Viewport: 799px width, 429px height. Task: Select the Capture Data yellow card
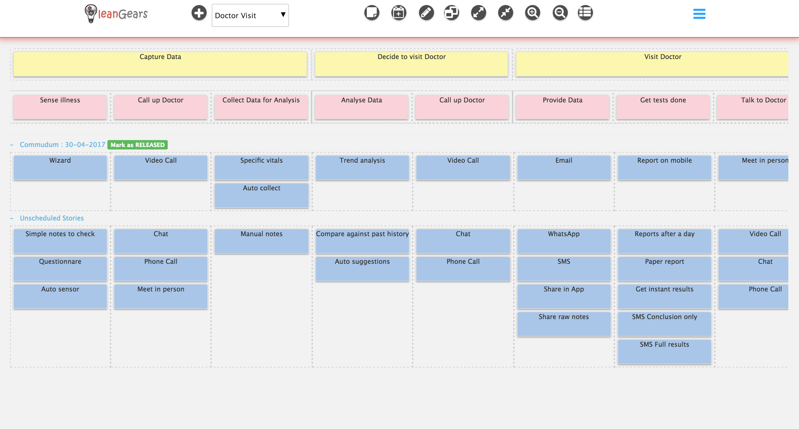(160, 64)
